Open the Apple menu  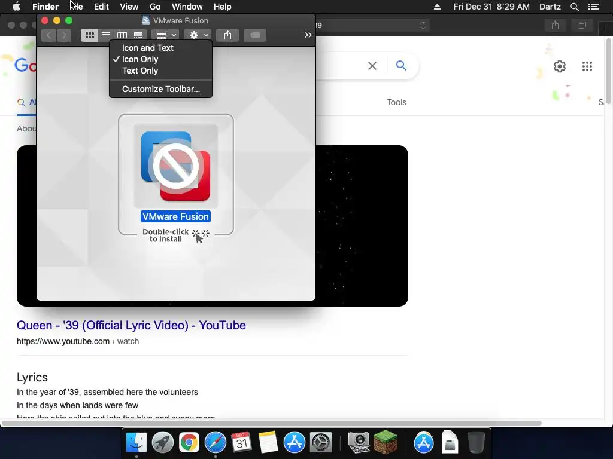(16, 6)
